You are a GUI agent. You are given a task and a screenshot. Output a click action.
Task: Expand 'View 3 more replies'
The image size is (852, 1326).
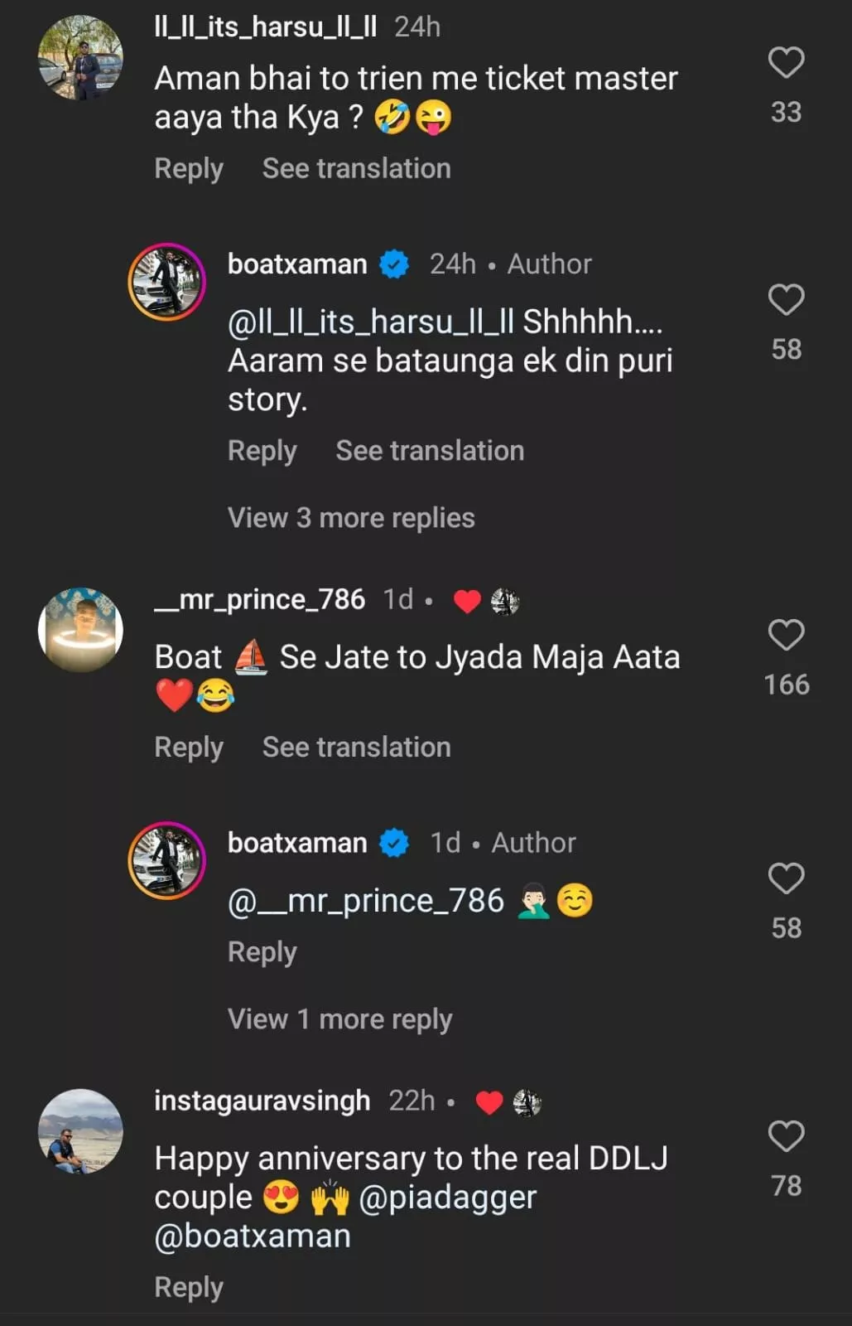pyautogui.click(x=351, y=518)
